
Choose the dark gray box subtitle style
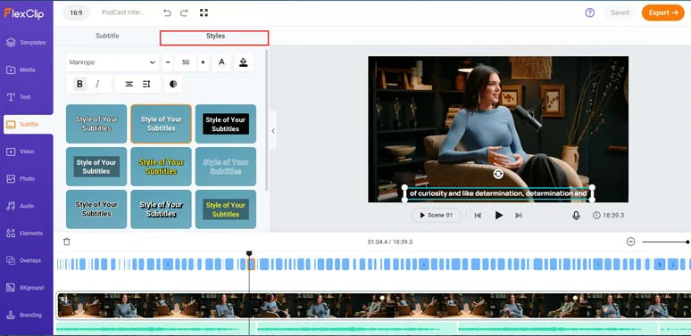[96, 167]
